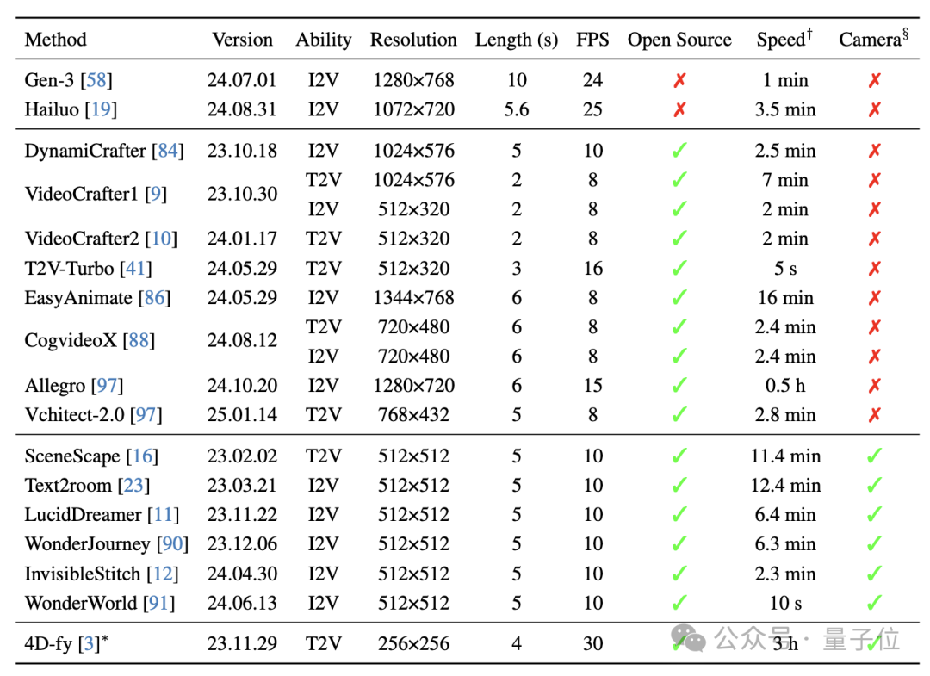Open citation [41] for T2V-Turbo
930x676 pixels.
[x=136, y=268]
